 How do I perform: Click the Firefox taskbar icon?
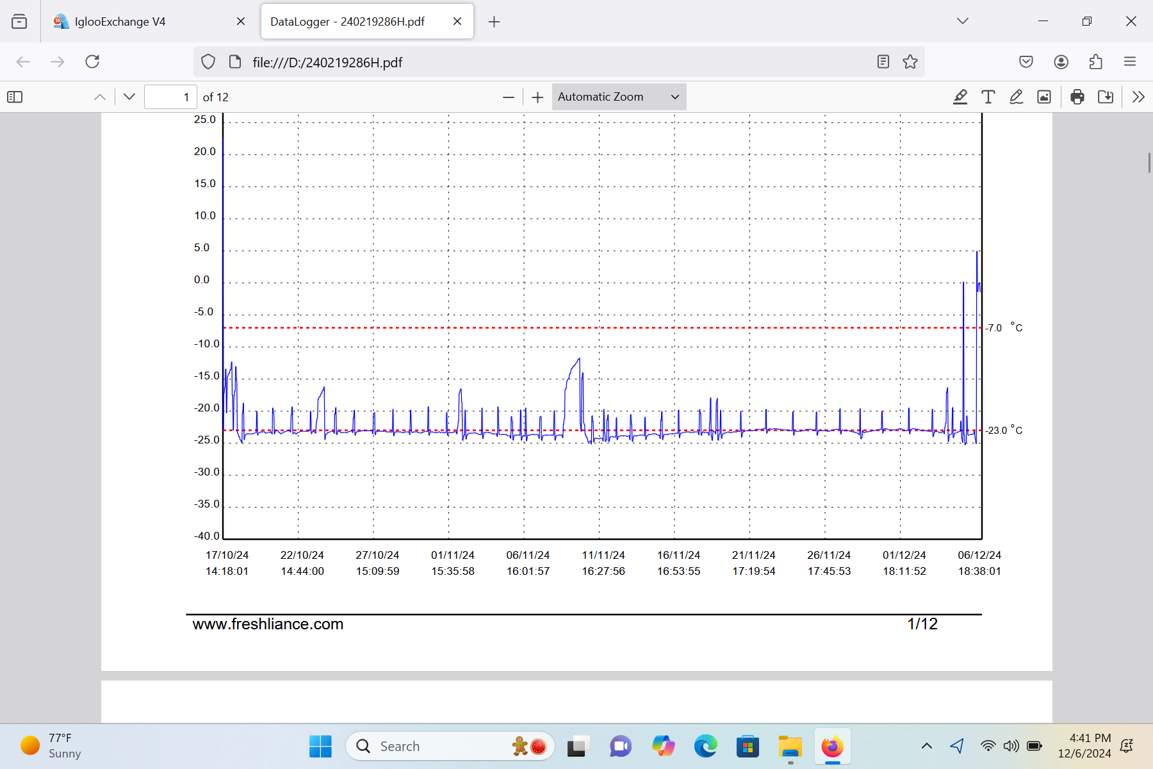point(833,746)
